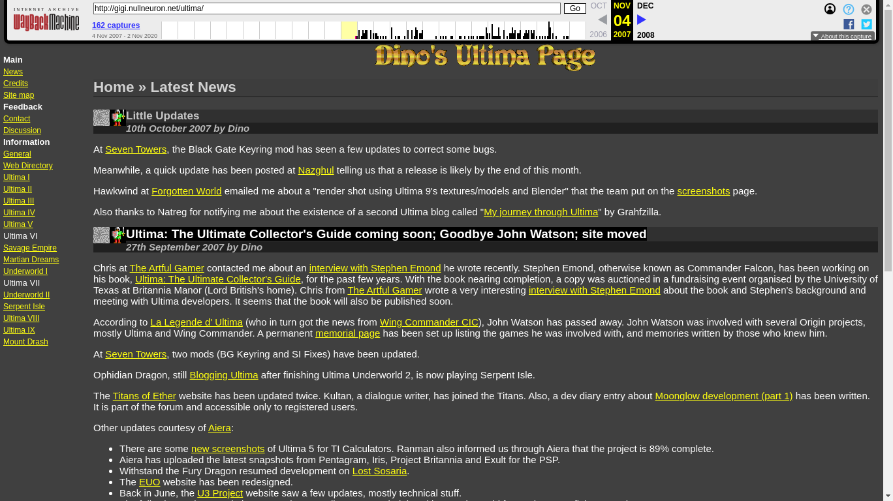Open the Ultima IX sidebar link
Screen dimensions: 893x501
pos(19,330)
